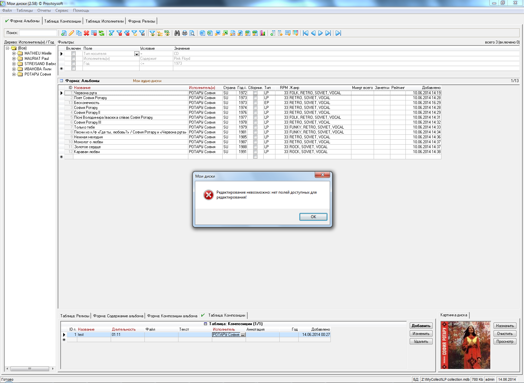Switch to Таблица: Исполнители tab
This screenshot has height=383, width=524.
[104, 21]
